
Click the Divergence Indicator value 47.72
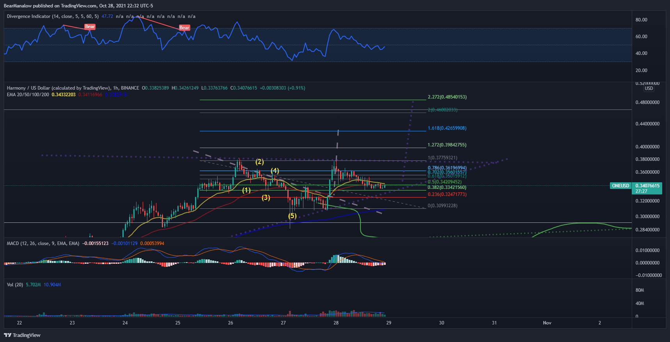[x=107, y=16]
